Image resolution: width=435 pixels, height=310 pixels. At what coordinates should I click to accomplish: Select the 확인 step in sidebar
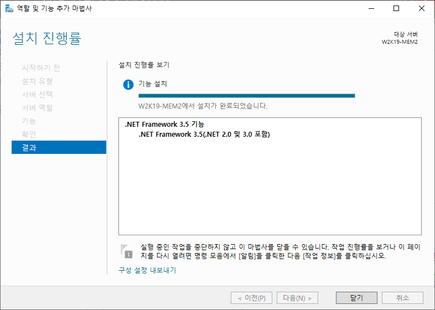29,135
